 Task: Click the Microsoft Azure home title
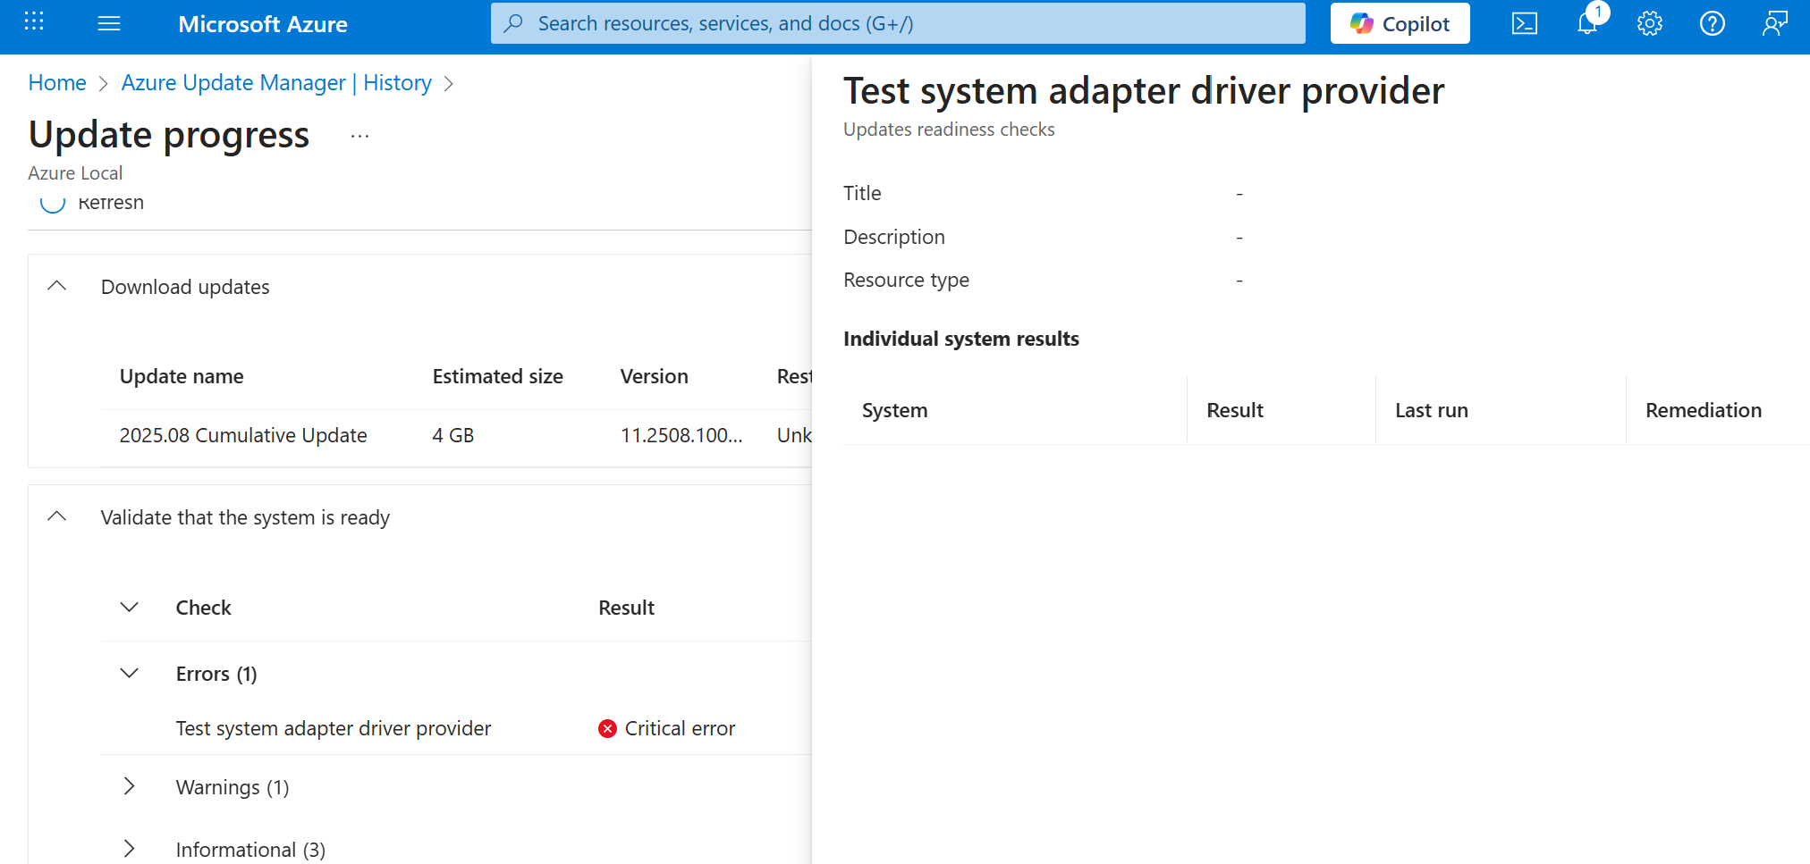tap(263, 24)
